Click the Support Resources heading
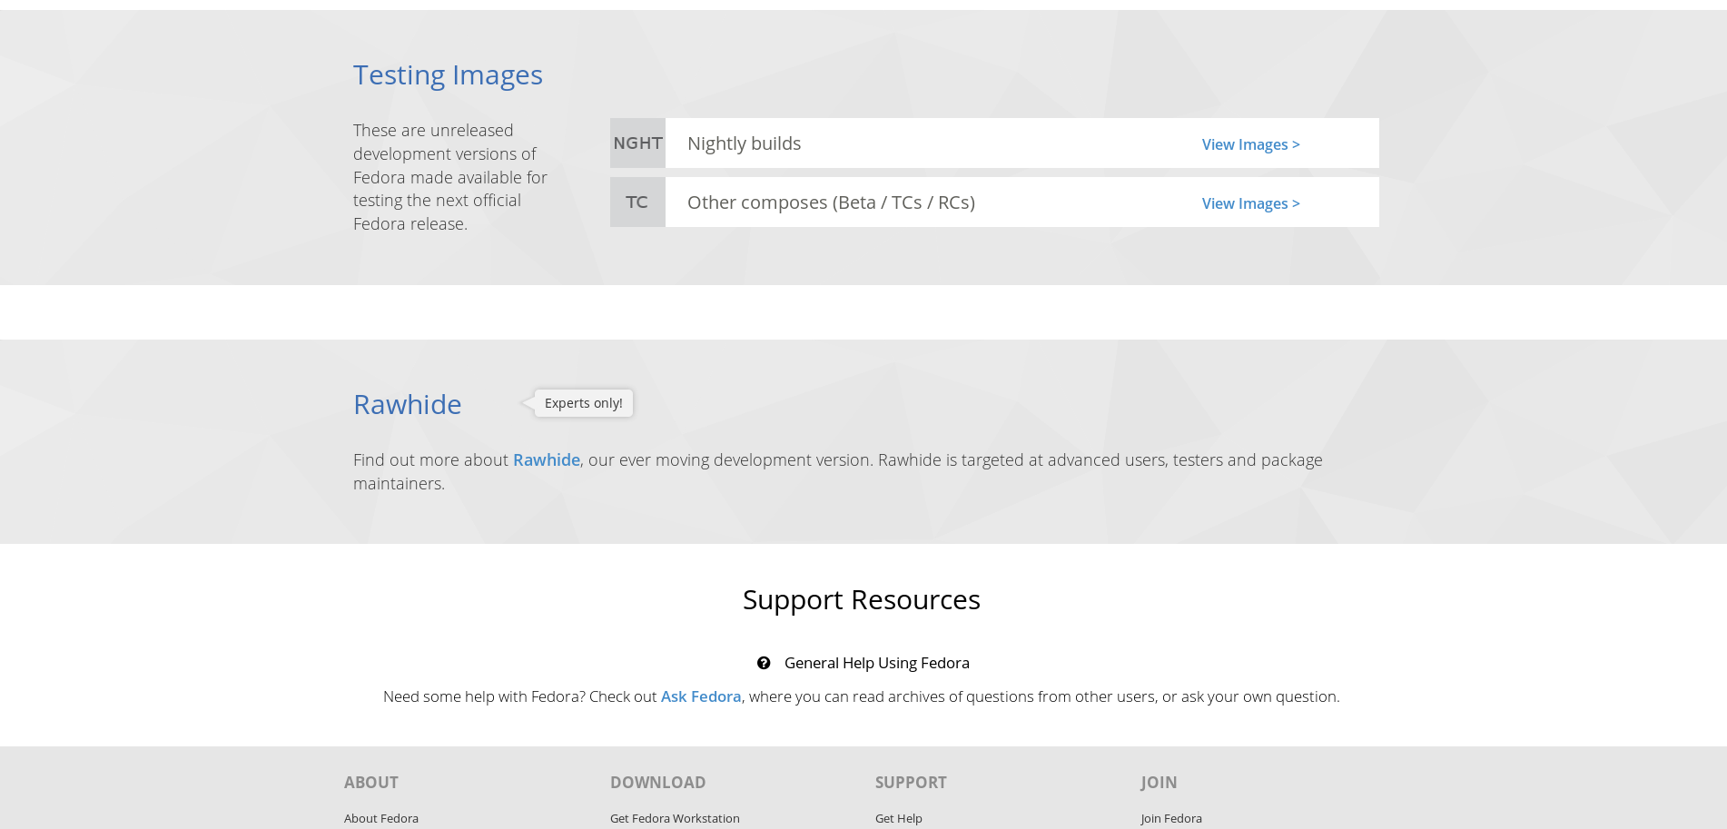Screen dimensions: 1727x829 (861, 599)
